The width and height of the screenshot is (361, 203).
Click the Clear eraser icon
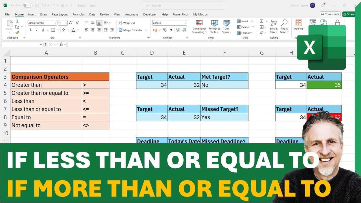tap(261, 33)
